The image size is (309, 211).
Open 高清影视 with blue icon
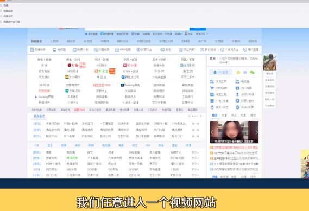coord(187,65)
